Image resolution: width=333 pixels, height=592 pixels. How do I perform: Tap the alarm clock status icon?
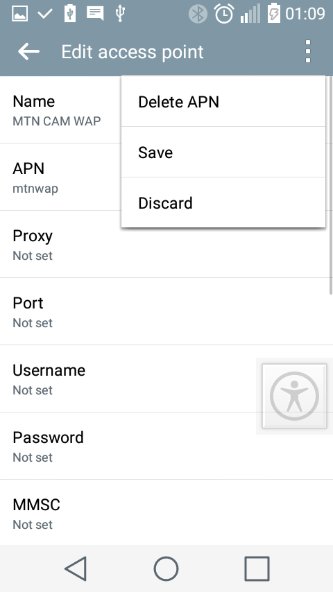pos(224,14)
